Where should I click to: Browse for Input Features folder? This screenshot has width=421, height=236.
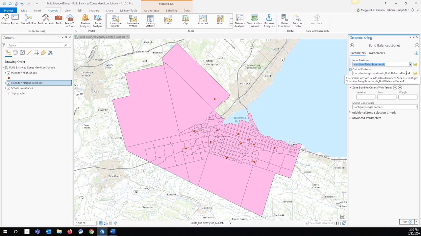415,65
